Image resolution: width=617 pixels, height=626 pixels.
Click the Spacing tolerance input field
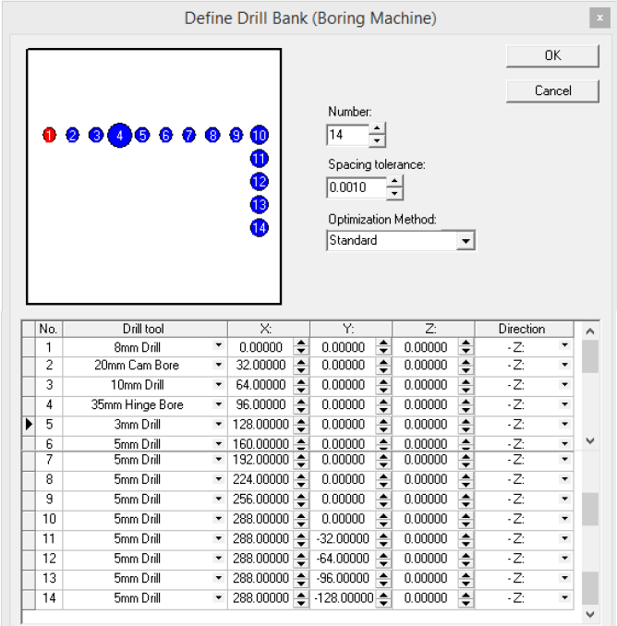click(356, 188)
